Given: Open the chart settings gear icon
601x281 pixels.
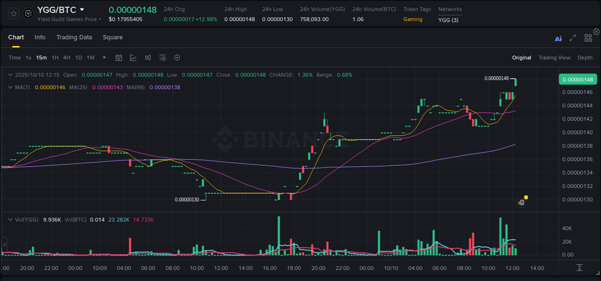Looking at the screenshot, I should pyautogui.click(x=177, y=57).
